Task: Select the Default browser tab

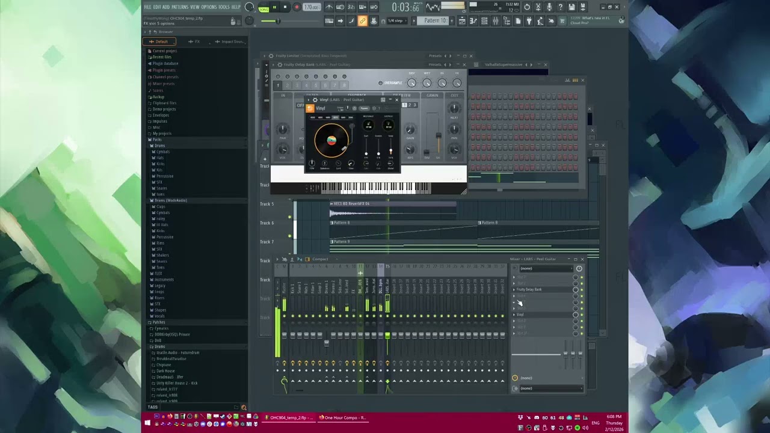Action: [159, 41]
